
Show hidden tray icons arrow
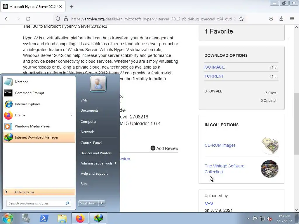pyautogui.click(x=248, y=218)
